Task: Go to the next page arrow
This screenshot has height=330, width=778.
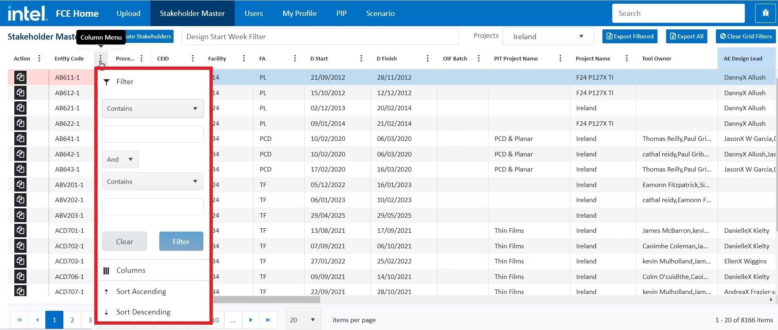Action: tap(251, 320)
